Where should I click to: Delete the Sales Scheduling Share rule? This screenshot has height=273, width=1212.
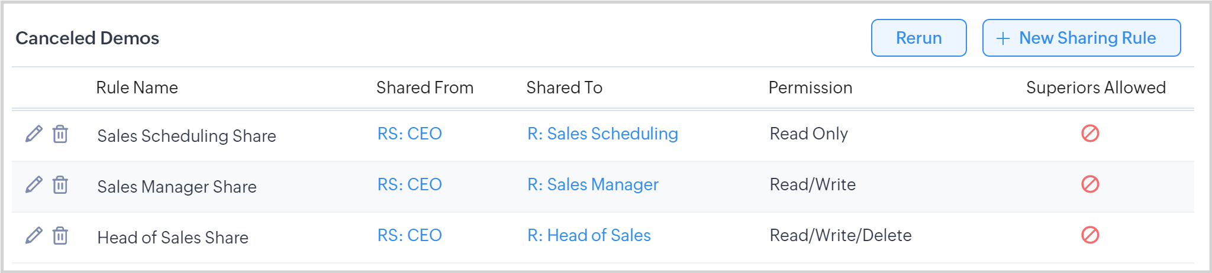click(x=60, y=134)
